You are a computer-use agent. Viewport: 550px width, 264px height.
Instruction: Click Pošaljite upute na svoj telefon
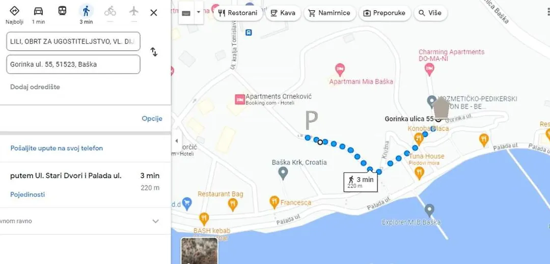(57, 148)
